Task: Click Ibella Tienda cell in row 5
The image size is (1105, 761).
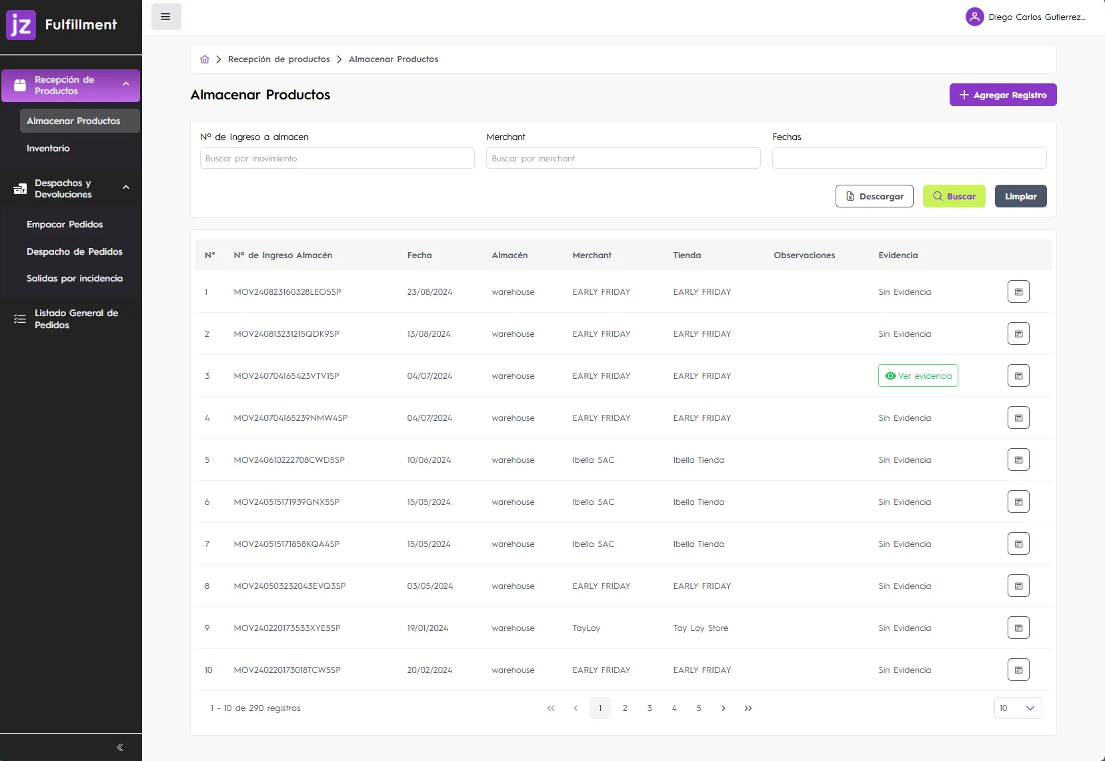Action: (x=698, y=460)
